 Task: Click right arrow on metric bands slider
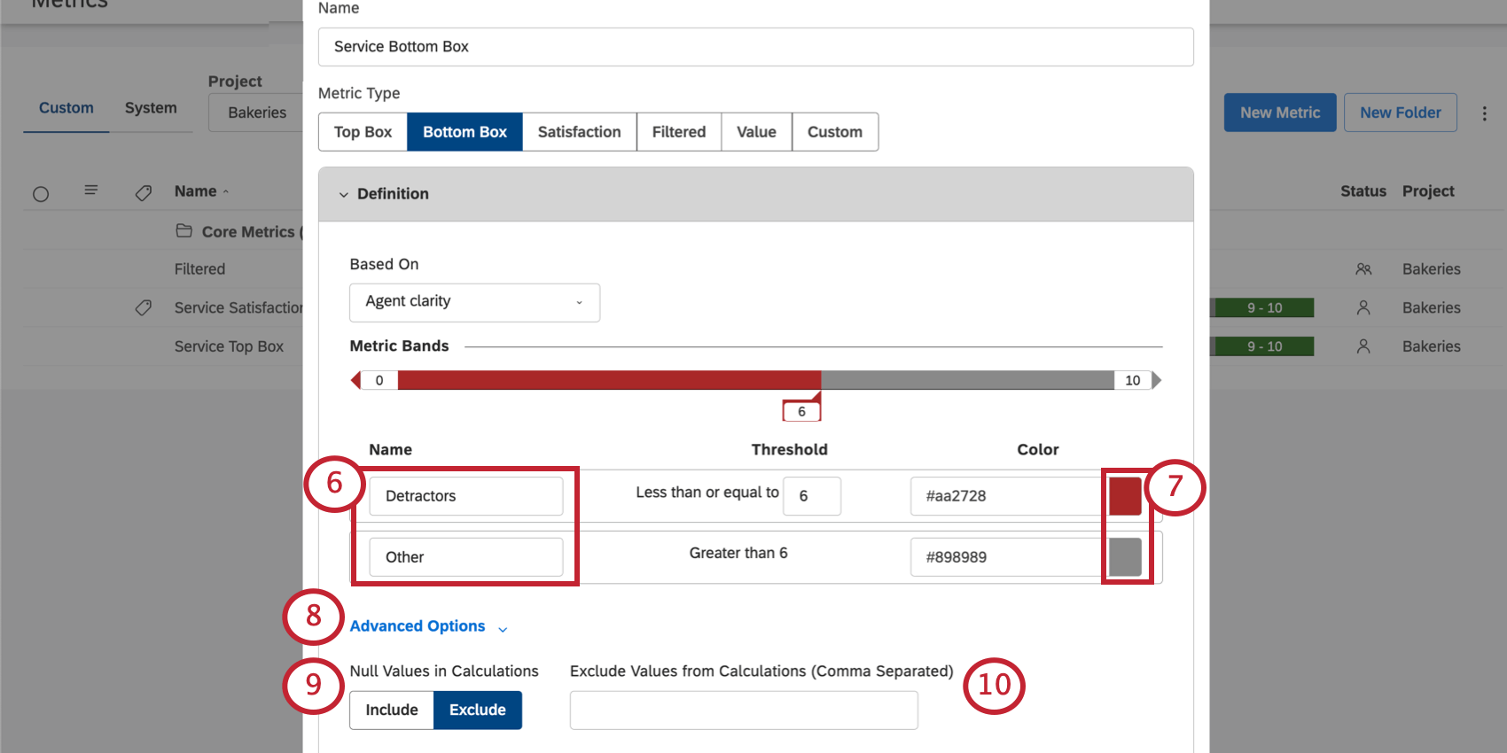coord(1156,380)
